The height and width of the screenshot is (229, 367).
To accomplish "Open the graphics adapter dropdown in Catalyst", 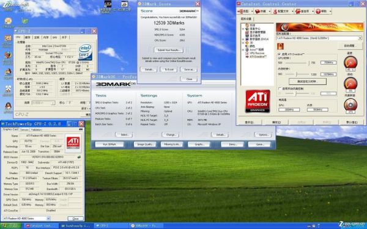I will tap(360, 38).
